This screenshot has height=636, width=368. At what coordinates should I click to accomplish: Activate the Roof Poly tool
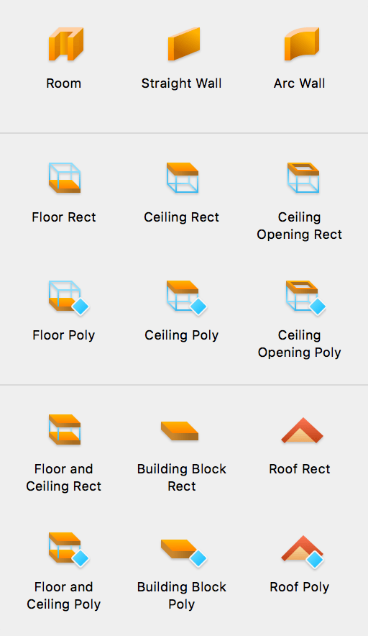tap(303, 552)
